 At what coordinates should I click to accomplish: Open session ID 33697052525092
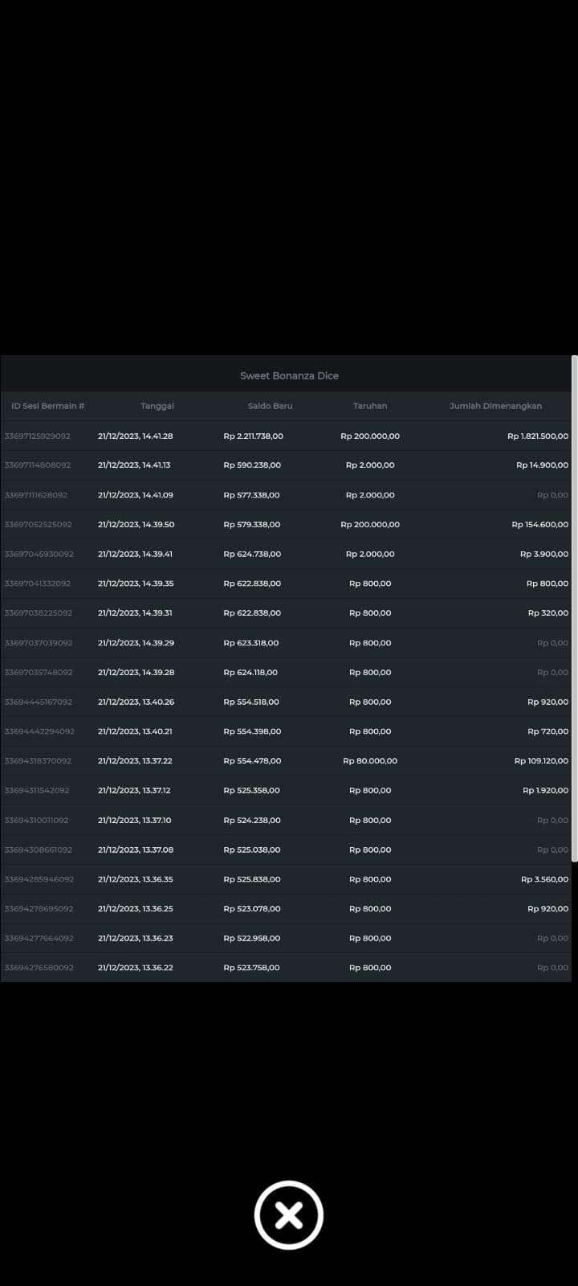point(39,525)
